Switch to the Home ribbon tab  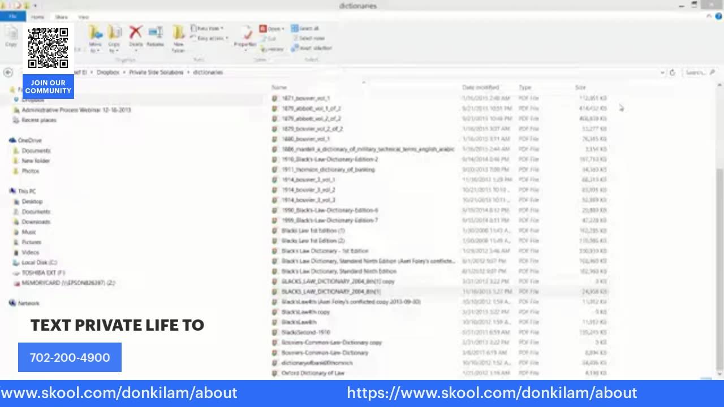tap(37, 17)
